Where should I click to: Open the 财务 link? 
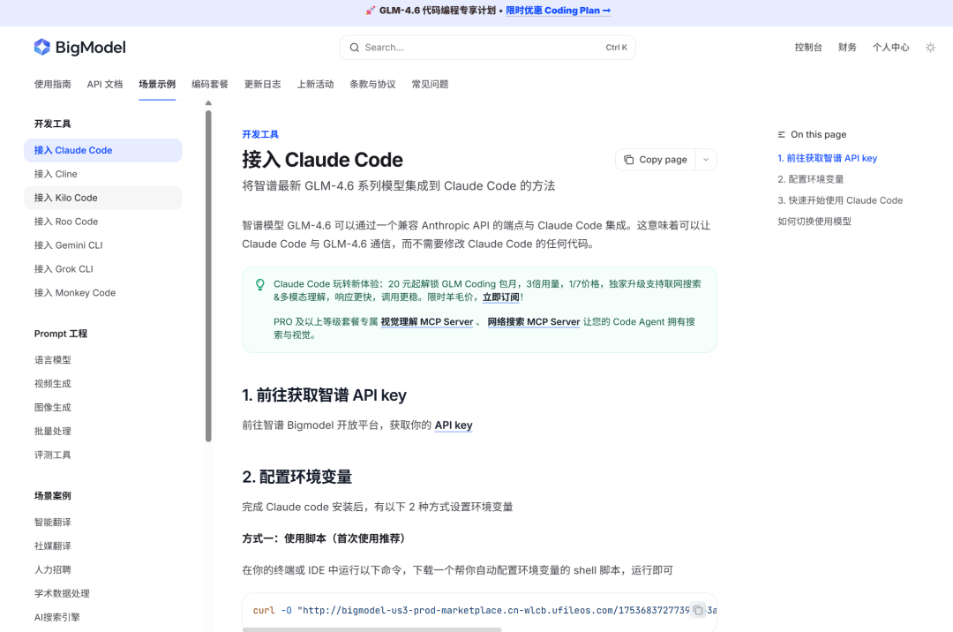(847, 48)
